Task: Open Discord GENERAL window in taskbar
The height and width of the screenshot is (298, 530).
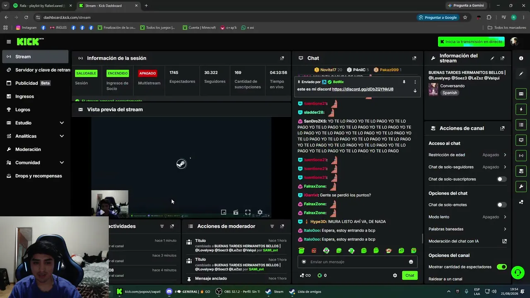Action: 188,291
